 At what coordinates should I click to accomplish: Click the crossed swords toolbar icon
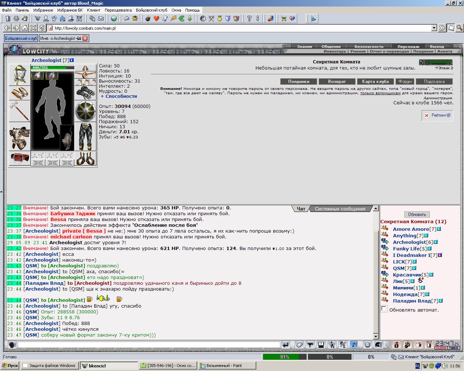point(211,18)
